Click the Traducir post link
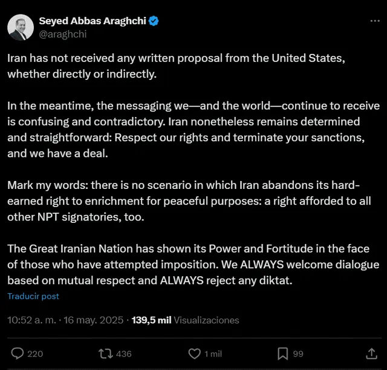Screen dimensions: 387x370 pyautogui.click(x=33, y=296)
